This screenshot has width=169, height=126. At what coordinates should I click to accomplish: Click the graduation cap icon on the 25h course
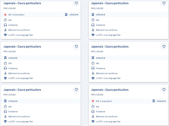click(x=5, y=35)
